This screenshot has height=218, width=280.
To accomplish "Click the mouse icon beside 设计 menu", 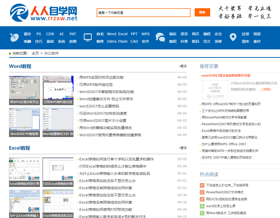I will pyautogui.click(x=14, y=37).
